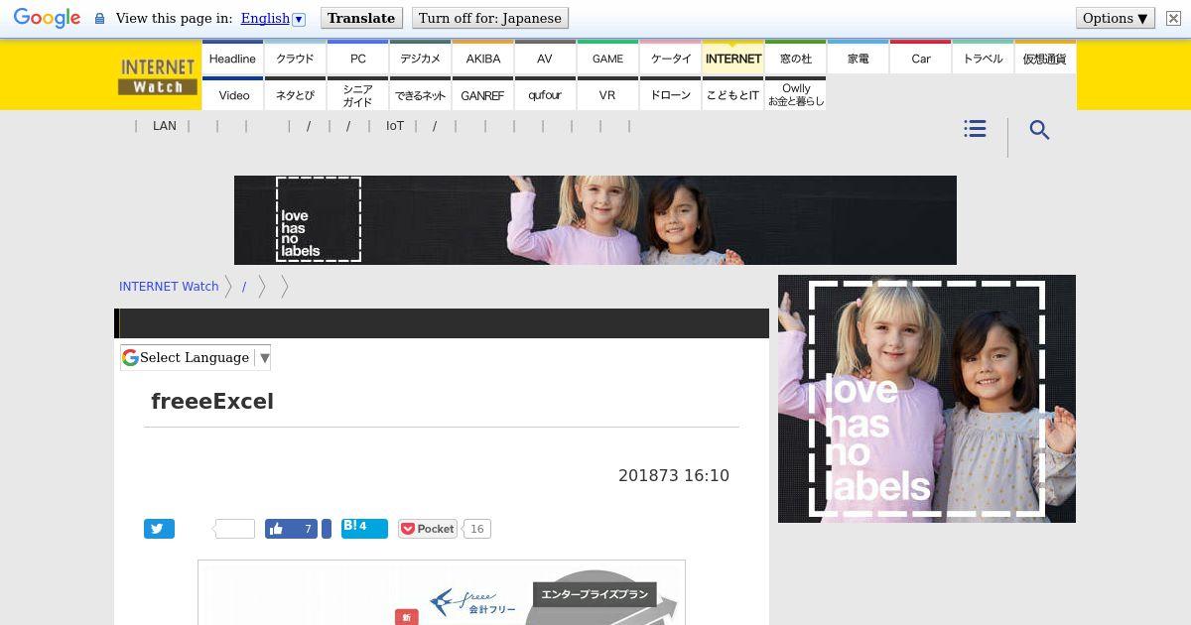
Task: Open the できるネット tab
Action: coord(420,94)
